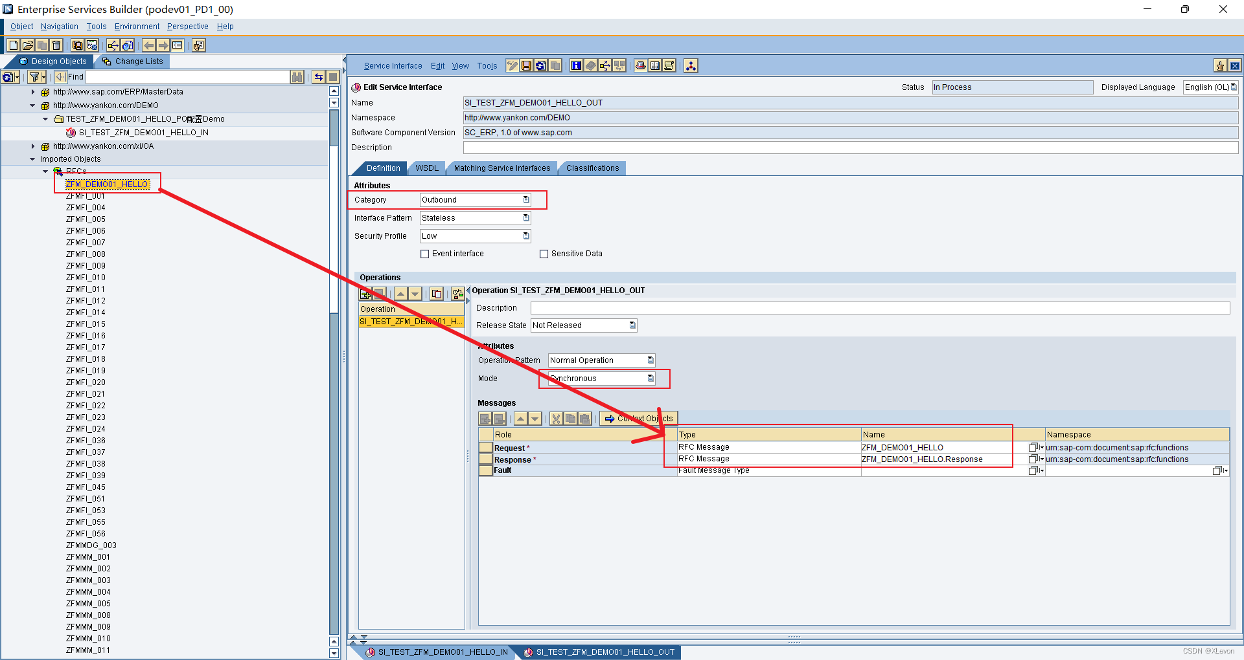1244x660 pixels.
Task: Open the Mode dropdown showing Synchronous
Action: pyautogui.click(x=650, y=379)
